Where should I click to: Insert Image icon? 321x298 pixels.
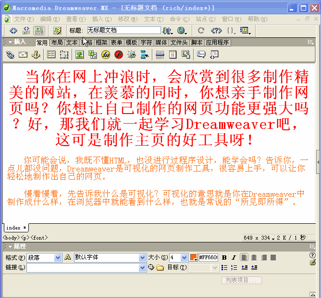click(79, 55)
